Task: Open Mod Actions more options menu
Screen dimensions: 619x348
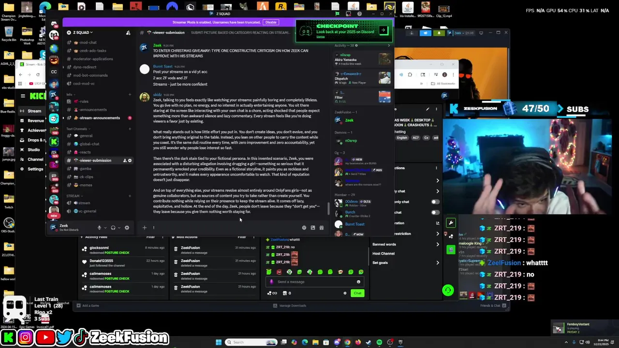Action: 254,237
